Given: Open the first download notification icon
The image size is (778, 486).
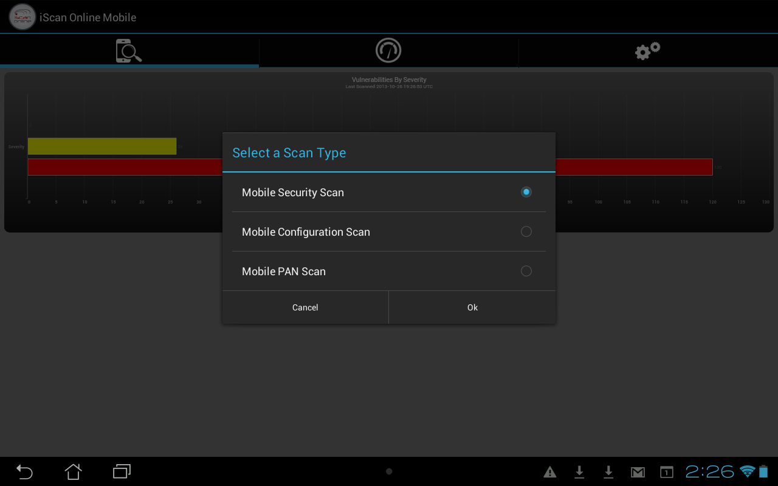Looking at the screenshot, I should coord(579,472).
